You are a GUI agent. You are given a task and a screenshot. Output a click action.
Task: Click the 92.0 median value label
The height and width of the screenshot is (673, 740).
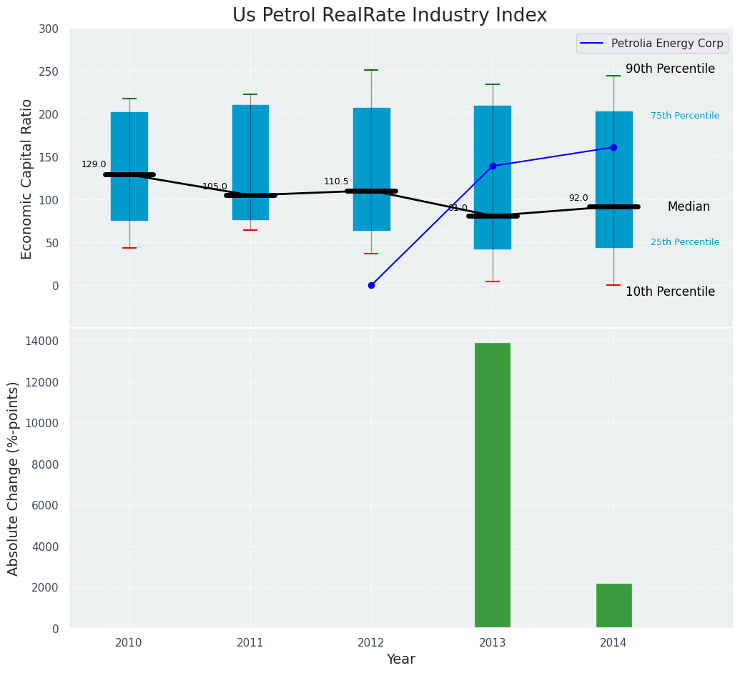pos(578,198)
